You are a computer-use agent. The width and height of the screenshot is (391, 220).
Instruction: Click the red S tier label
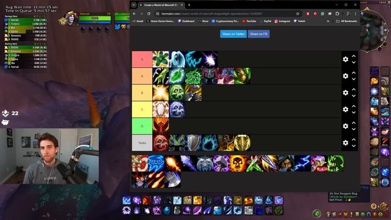(142, 59)
